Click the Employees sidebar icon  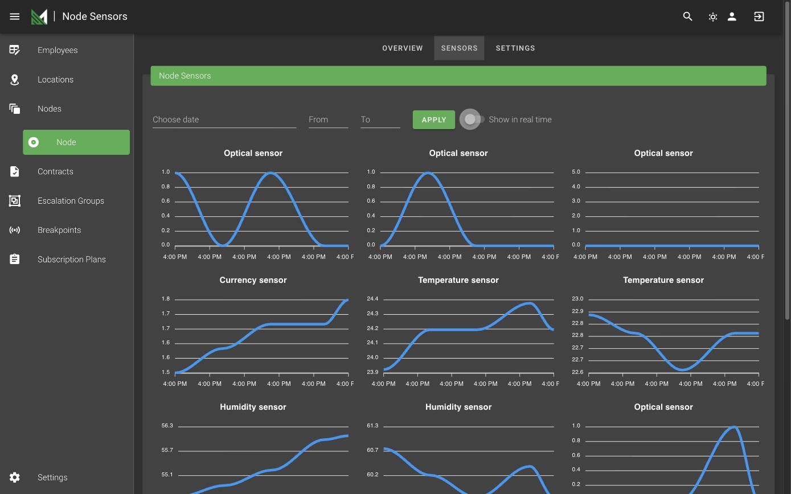[x=15, y=50]
